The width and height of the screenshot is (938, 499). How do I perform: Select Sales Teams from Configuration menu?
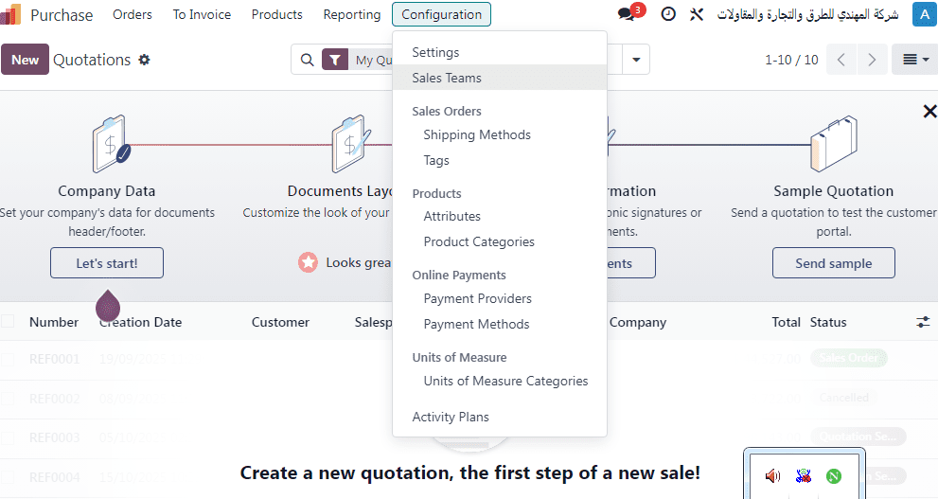pyautogui.click(x=447, y=78)
